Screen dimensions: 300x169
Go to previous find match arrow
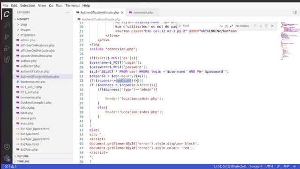click(255, 26)
